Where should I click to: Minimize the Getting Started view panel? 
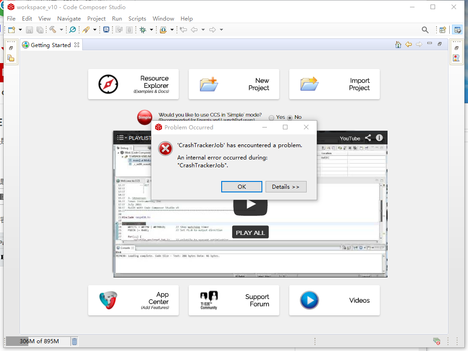(430, 43)
